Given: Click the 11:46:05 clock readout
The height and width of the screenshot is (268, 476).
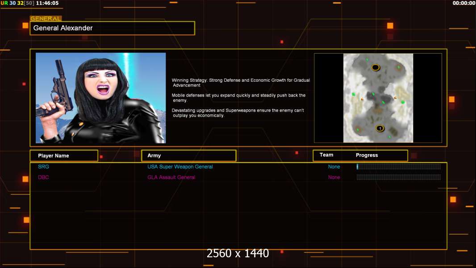Looking at the screenshot, I should coord(47,3).
